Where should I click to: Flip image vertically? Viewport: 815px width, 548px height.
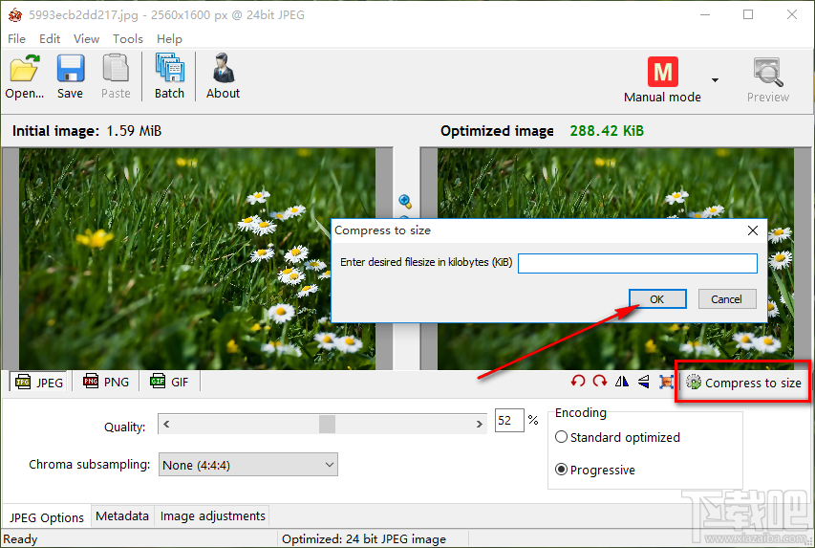pos(643,382)
